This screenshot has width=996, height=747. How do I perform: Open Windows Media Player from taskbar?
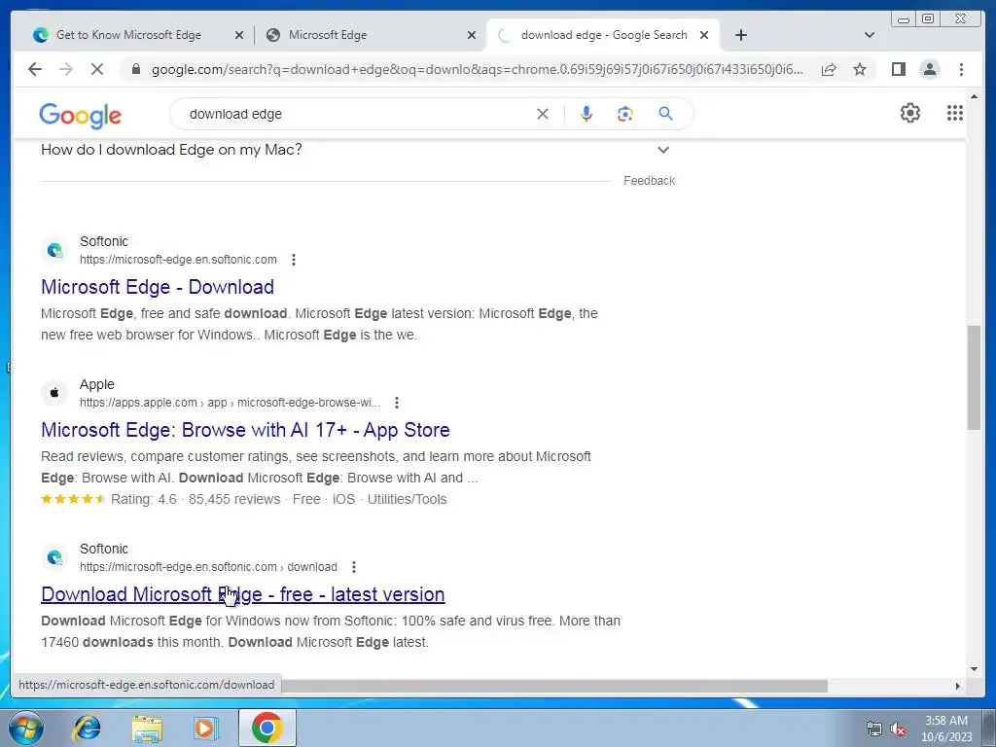click(205, 728)
